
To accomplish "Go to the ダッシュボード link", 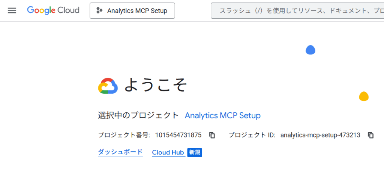I will tap(120, 152).
